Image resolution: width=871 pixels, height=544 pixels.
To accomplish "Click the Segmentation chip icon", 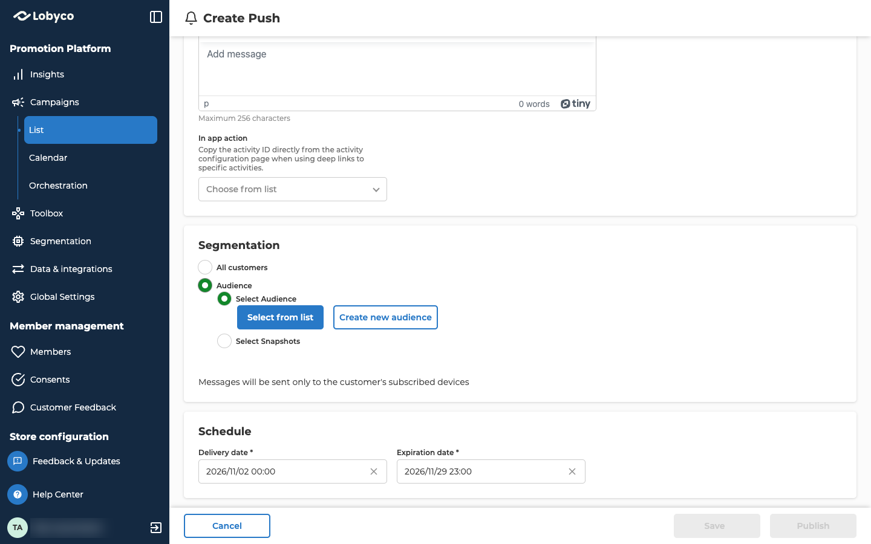I will pyautogui.click(x=18, y=241).
